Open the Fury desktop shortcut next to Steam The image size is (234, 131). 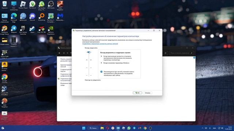coord(41,29)
